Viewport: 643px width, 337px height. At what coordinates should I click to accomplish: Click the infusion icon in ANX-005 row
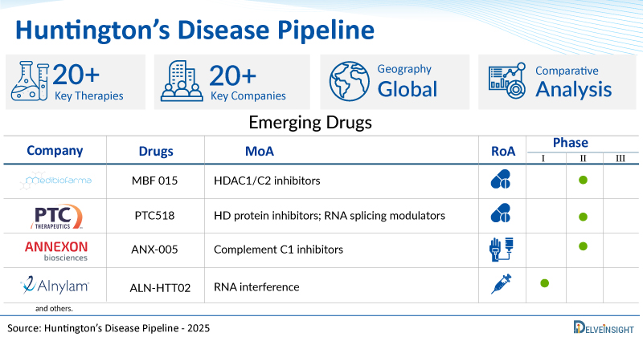point(502,249)
